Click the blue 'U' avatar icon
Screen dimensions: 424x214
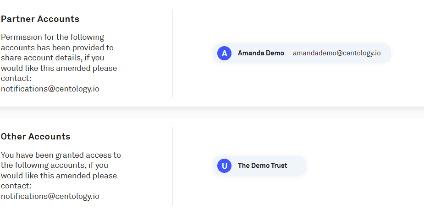tap(224, 166)
